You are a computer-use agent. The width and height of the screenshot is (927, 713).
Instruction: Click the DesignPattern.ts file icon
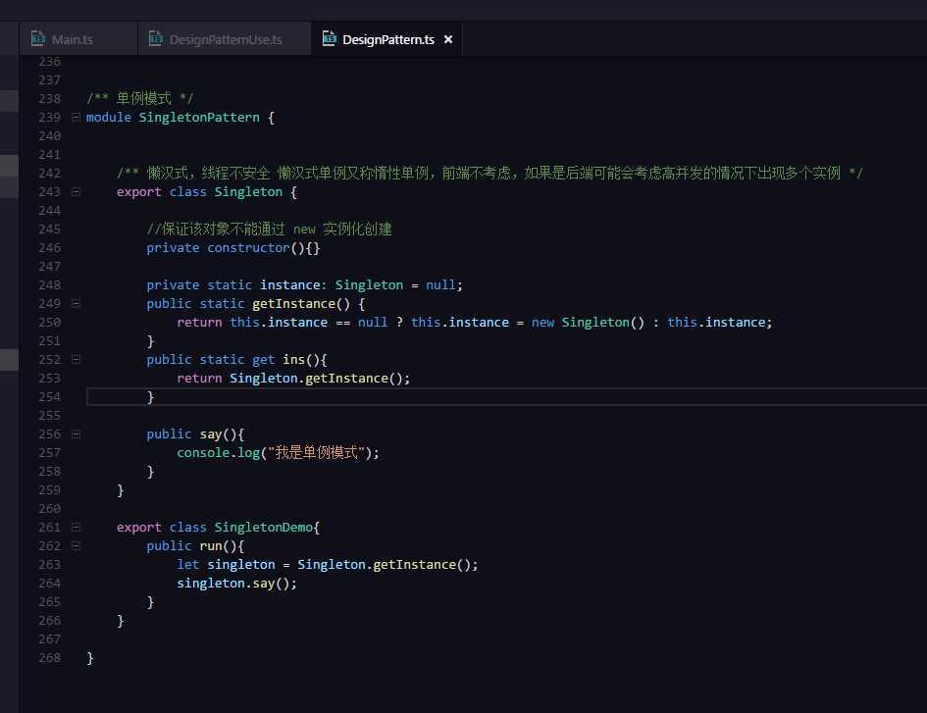(x=330, y=38)
